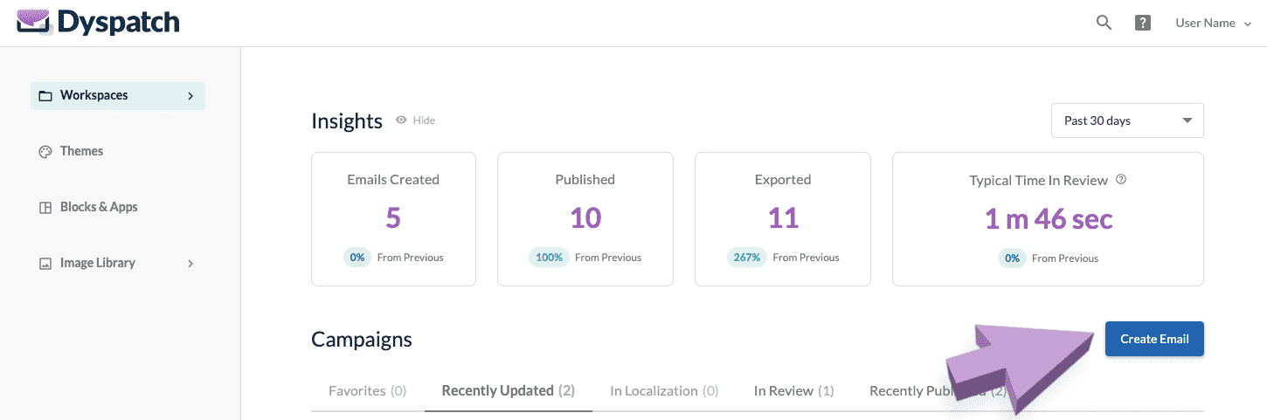Click the Emails Created value 5
Viewport: 1267px width, 420px height.
393,218
